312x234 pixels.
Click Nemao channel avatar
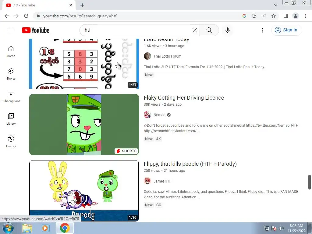pyautogui.click(x=147, y=115)
